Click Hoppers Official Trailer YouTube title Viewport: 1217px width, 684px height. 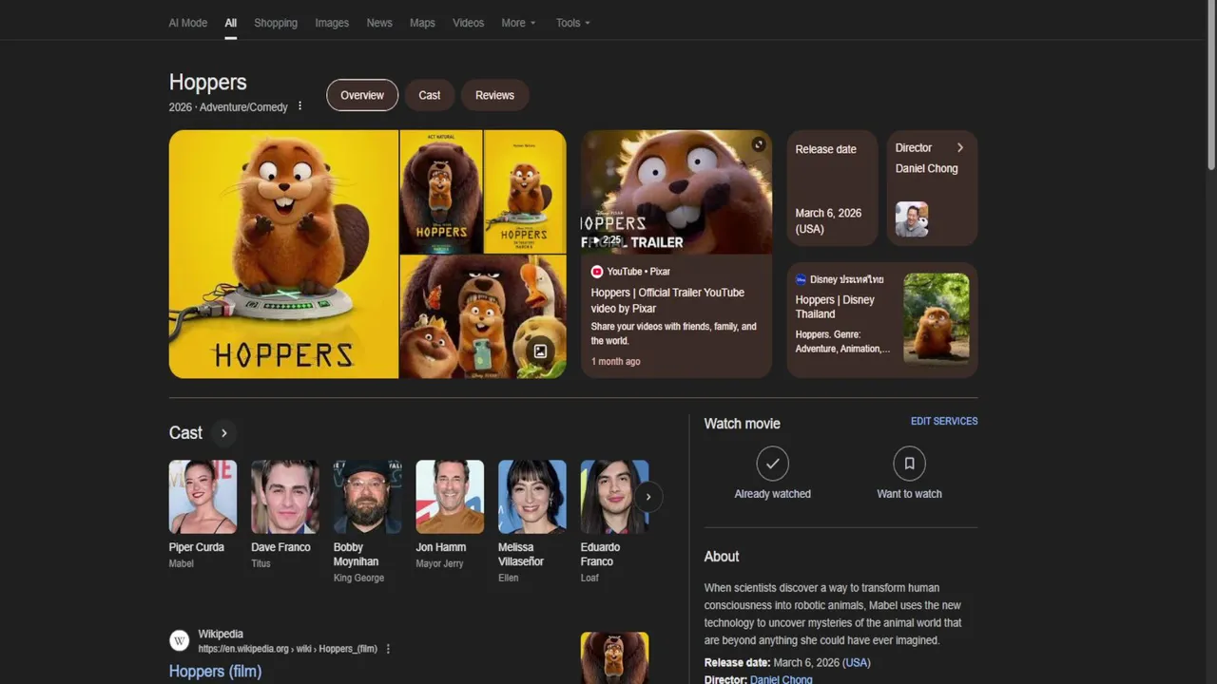point(667,300)
